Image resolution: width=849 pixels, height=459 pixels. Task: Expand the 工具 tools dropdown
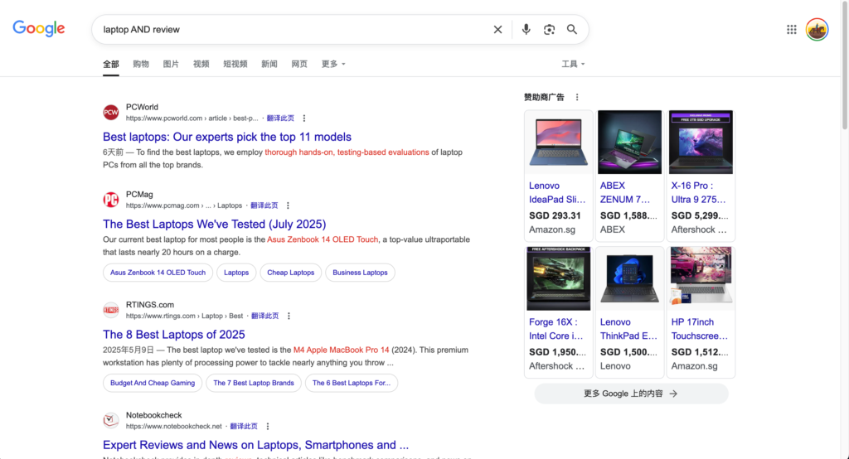click(x=573, y=64)
